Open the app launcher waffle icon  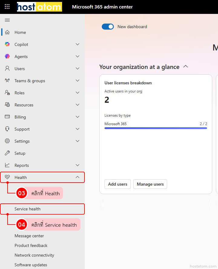click(7, 7)
